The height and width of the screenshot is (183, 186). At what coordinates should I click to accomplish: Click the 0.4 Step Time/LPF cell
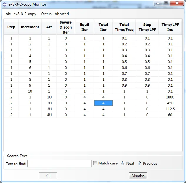click(x=147, y=56)
